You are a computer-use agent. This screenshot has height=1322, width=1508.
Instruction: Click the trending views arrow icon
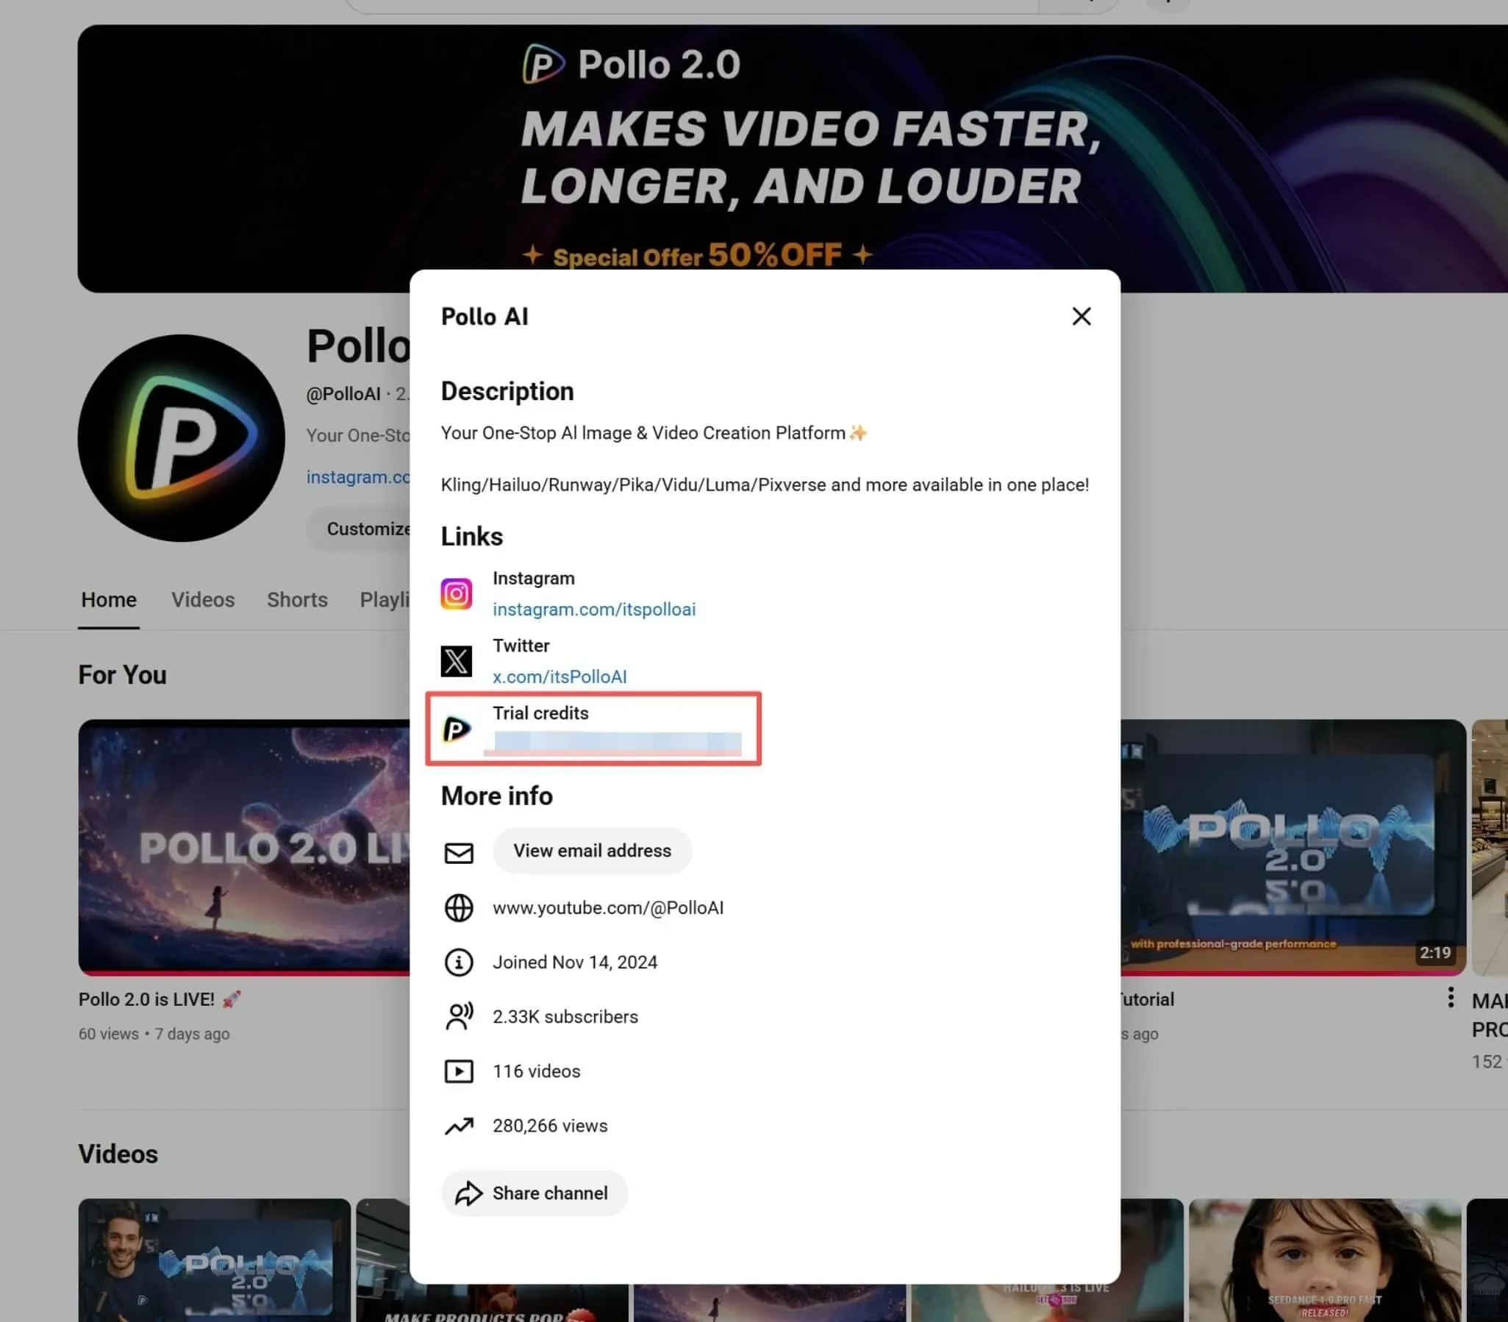pos(458,1126)
